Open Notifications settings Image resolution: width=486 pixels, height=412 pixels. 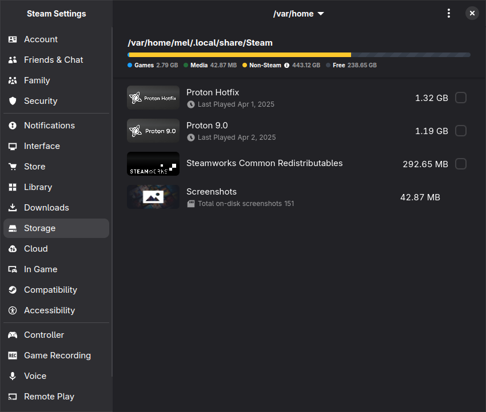coord(56,126)
